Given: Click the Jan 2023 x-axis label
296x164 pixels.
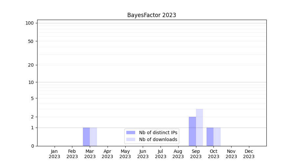Looking at the screenshot, I should 54,154.
